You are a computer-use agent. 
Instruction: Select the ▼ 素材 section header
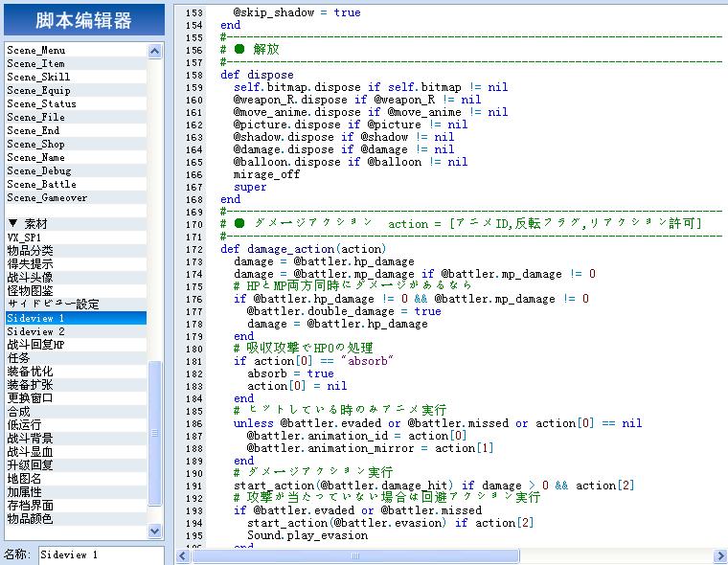[76, 224]
